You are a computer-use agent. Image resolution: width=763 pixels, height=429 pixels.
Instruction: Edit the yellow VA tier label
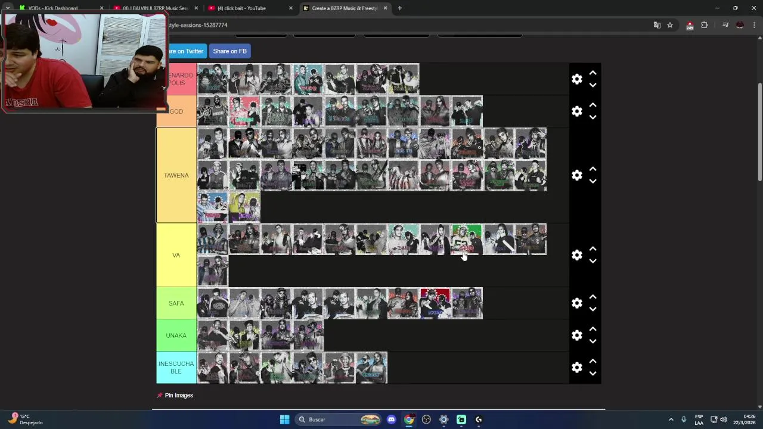(176, 255)
